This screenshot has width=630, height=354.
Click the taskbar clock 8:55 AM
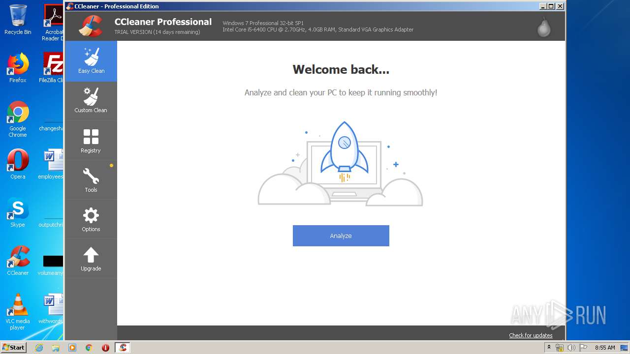[x=605, y=348]
